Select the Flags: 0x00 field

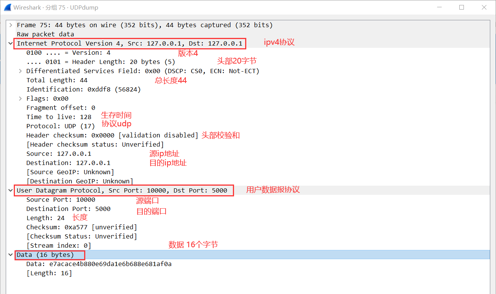click(x=47, y=98)
